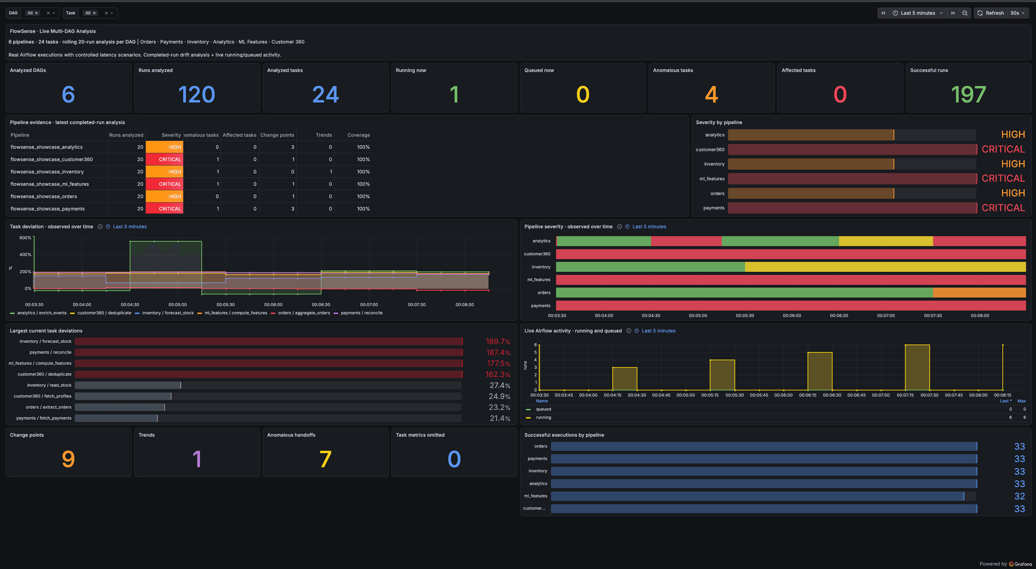This screenshot has width=1036, height=569.
Task: Toggle orders / aggregate_orders legend series
Action: (304, 313)
